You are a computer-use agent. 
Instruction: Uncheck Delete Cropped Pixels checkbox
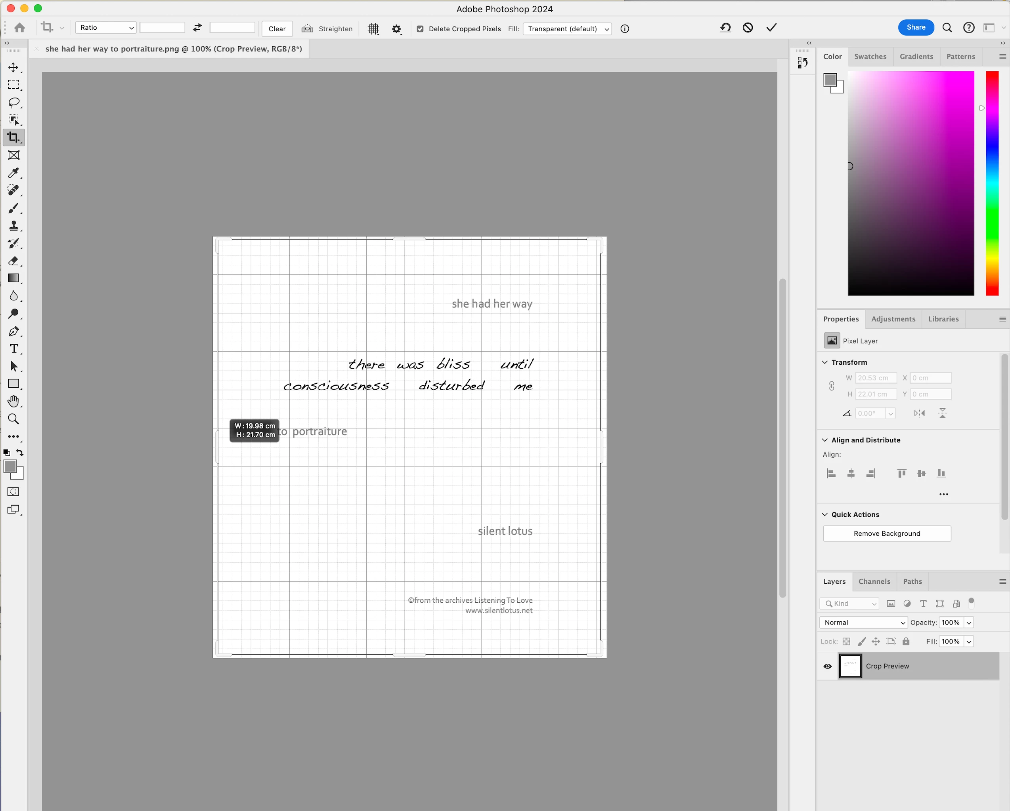click(x=420, y=29)
